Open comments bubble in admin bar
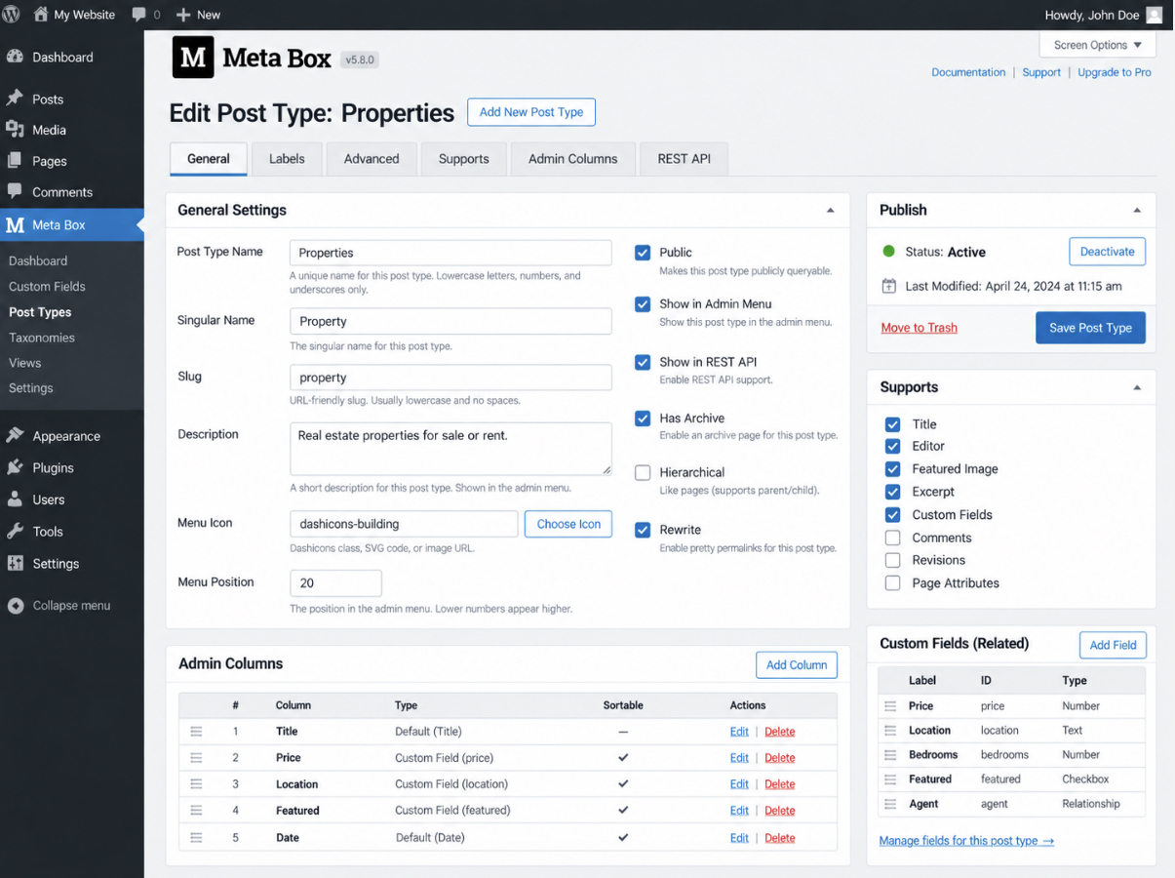Viewport: 1175px width, 878px height. click(139, 15)
